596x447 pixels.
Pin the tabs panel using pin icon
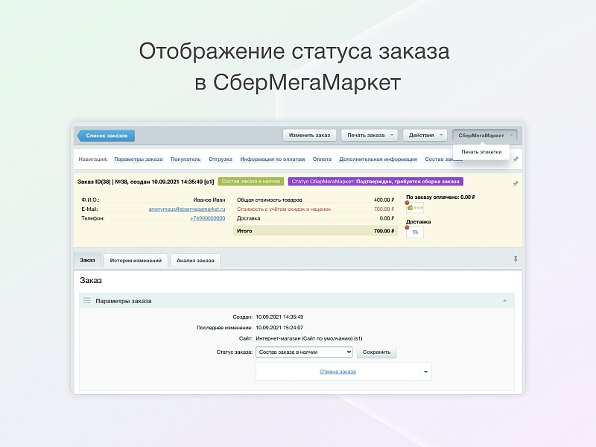coord(516,259)
